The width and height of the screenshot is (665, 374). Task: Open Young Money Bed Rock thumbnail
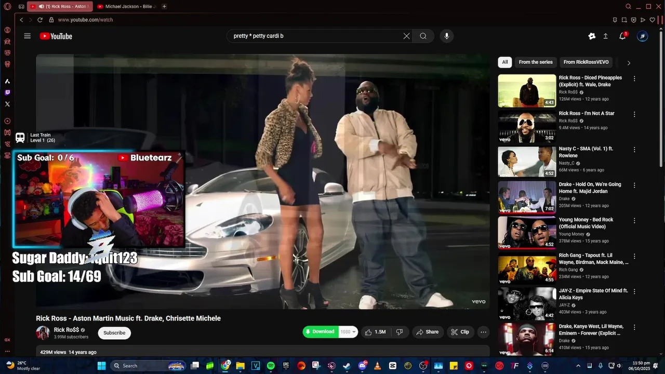pos(527,233)
